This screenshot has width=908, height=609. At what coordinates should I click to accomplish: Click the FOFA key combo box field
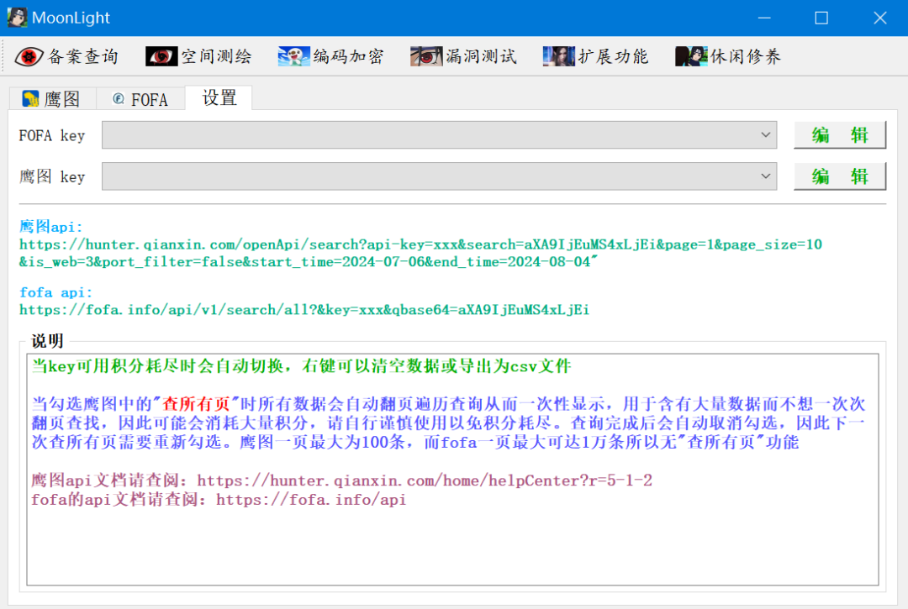point(439,134)
